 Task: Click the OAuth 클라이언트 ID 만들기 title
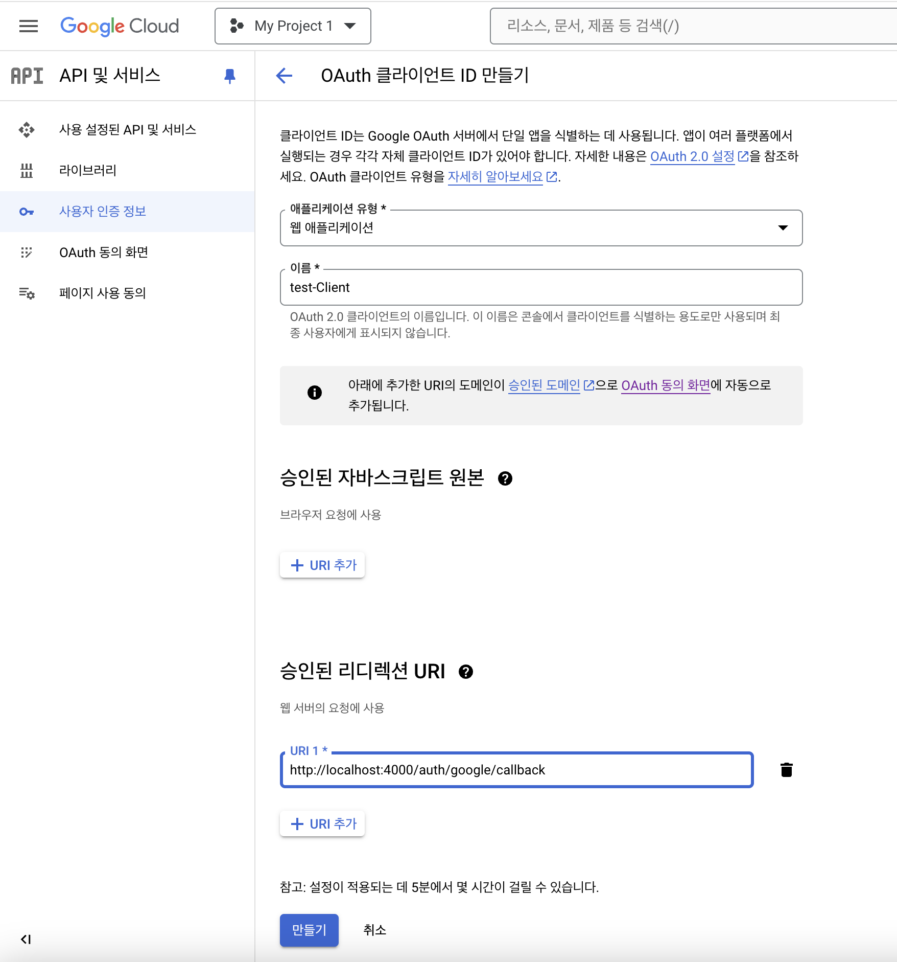click(x=424, y=76)
